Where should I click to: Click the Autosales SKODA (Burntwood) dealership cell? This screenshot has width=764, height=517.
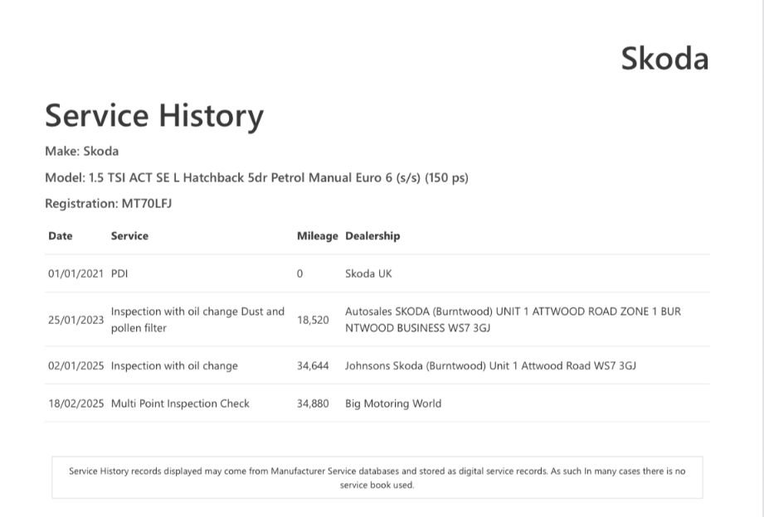(x=513, y=320)
